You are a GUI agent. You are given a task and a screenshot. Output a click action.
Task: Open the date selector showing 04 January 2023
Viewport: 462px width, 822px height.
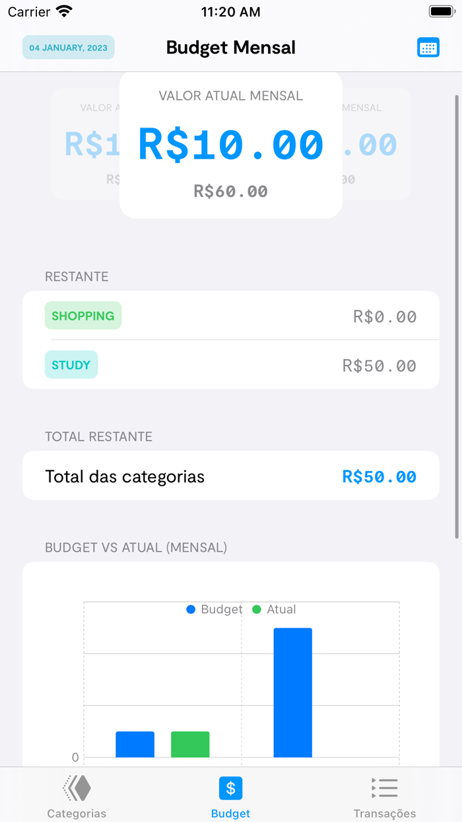pos(68,47)
